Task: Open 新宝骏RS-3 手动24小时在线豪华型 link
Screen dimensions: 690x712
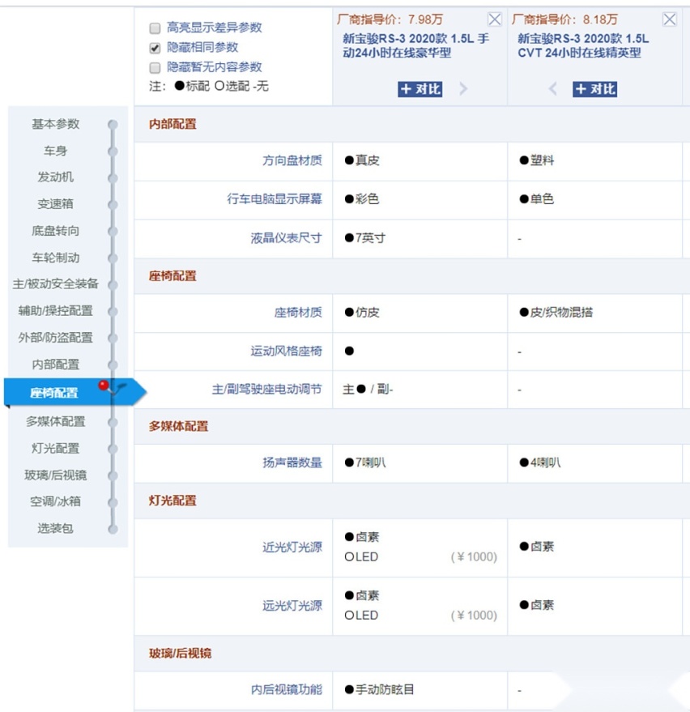Action: click(415, 45)
